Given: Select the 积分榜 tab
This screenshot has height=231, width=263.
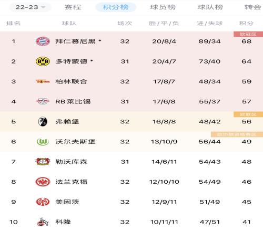Looking at the screenshot, I should 116,7.
